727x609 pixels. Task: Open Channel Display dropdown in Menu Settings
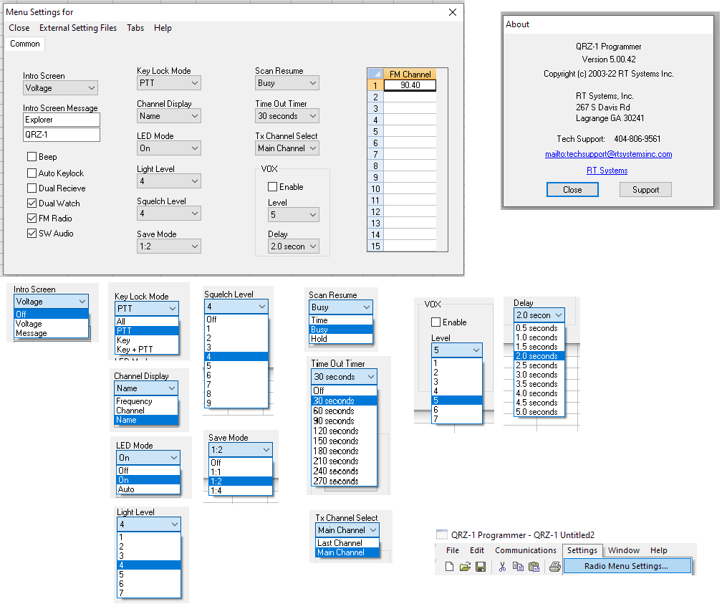pyautogui.click(x=169, y=116)
